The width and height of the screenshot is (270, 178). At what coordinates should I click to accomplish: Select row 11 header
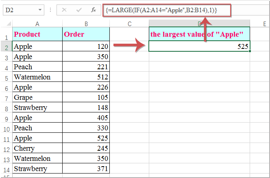pos(6,138)
